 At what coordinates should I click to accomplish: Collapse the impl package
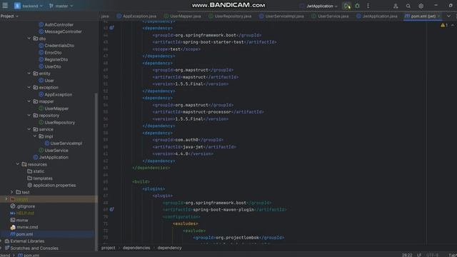35,136
